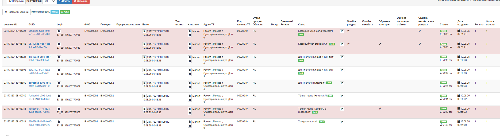The height and width of the screenshot is (136, 500).
Task: Click the Импортировать label
Action: pyautogui.click(x=41, y=12)
